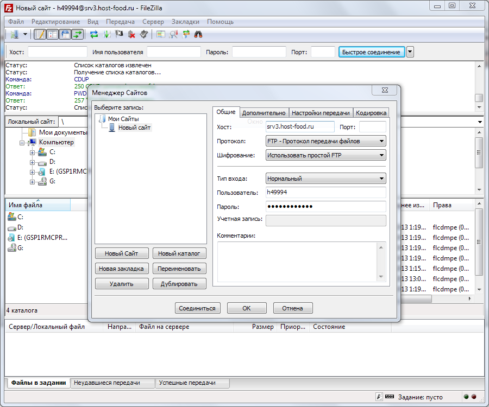
Task: Click Новый Сайт button
Action: click(121, 253)
